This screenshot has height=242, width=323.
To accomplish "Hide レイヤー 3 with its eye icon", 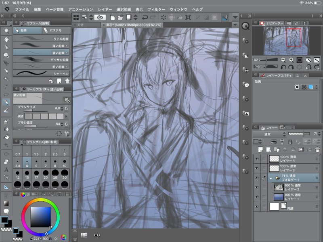I will coord(257,168).
